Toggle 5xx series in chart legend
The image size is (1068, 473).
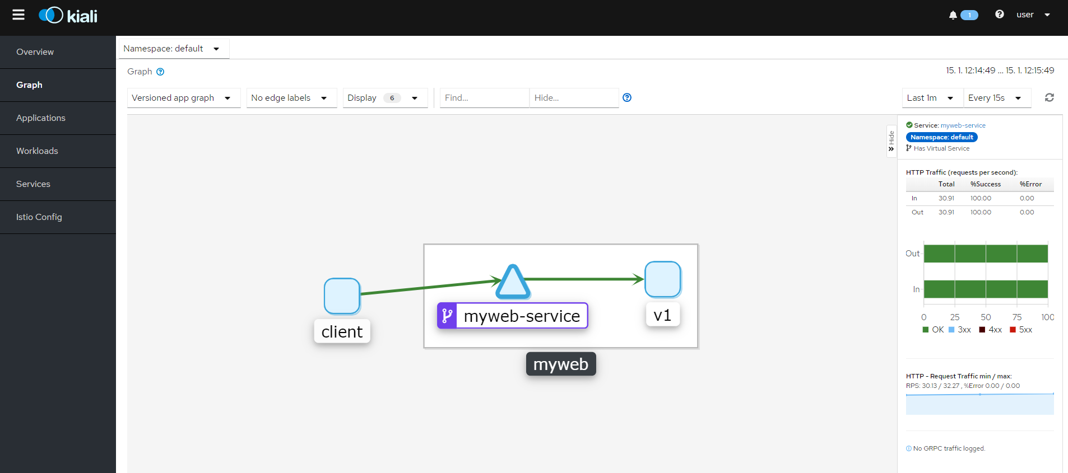click(x=1020, y=330)
